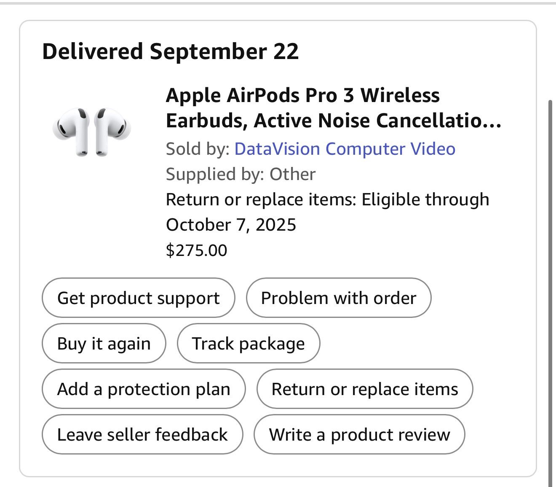Screen dimensions: 556x487
Task: Write a product review
Action: point(359,435)
